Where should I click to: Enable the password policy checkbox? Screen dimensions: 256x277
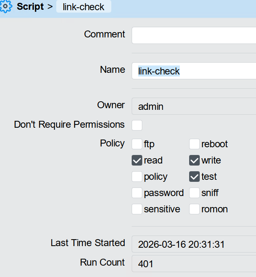point(137,193)
